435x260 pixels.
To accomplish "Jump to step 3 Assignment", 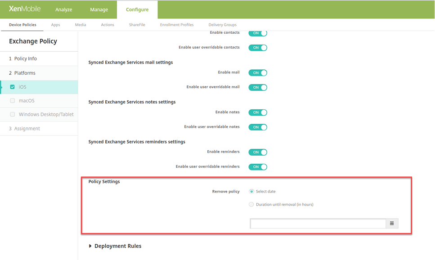I will point(39,129).
